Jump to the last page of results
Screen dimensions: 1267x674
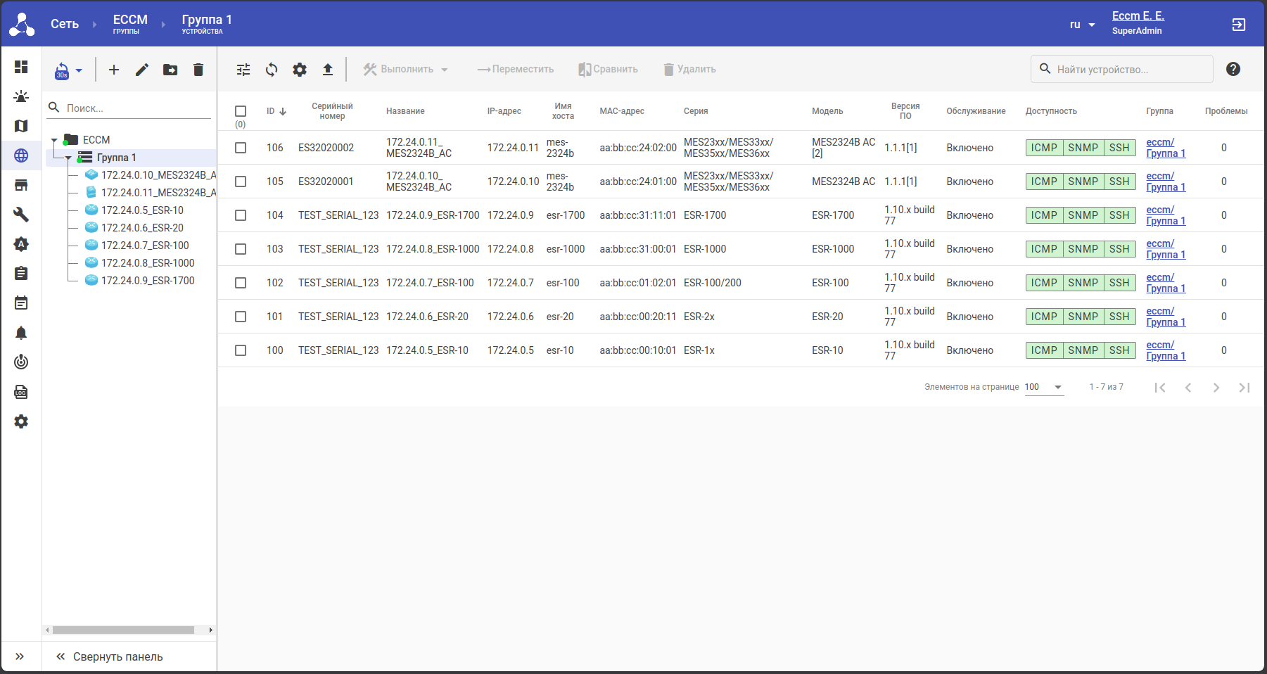click(1244, 388)
